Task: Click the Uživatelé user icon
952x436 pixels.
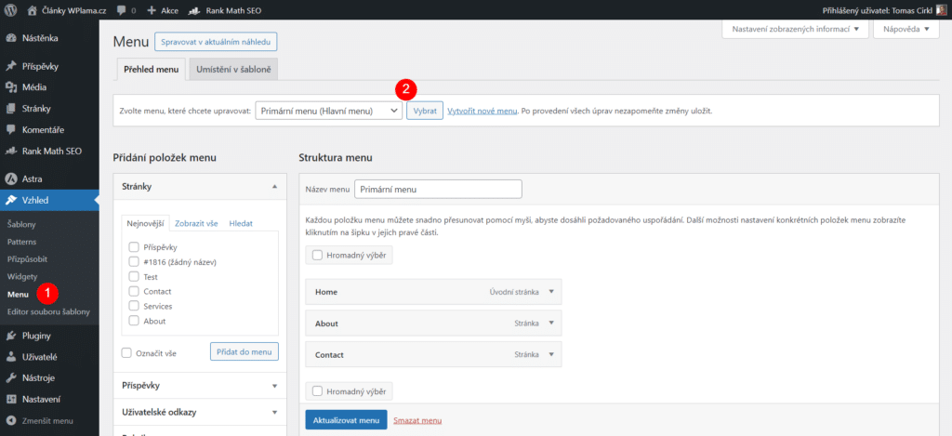Action: coord(10,357)
